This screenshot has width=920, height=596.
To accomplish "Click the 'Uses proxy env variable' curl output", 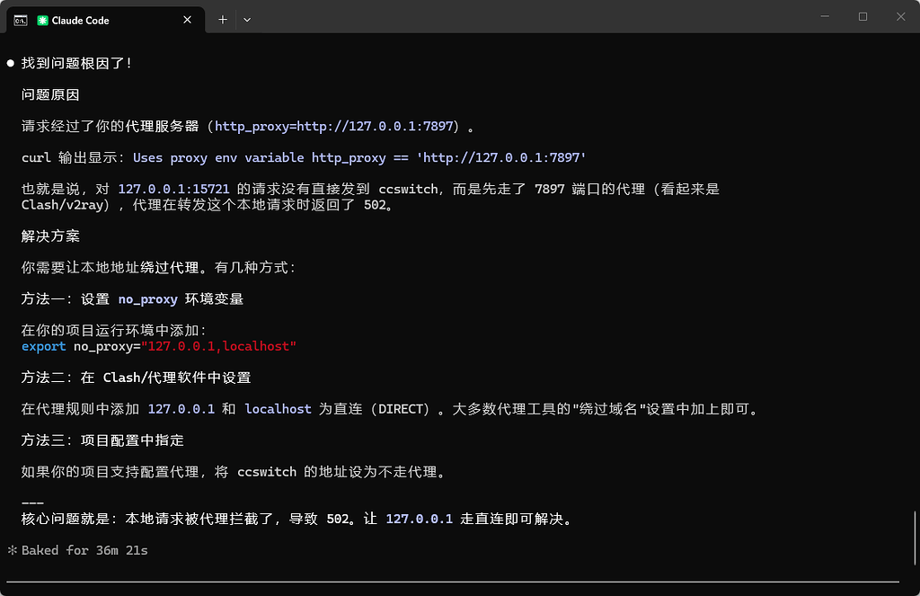I will coord(359,157).
